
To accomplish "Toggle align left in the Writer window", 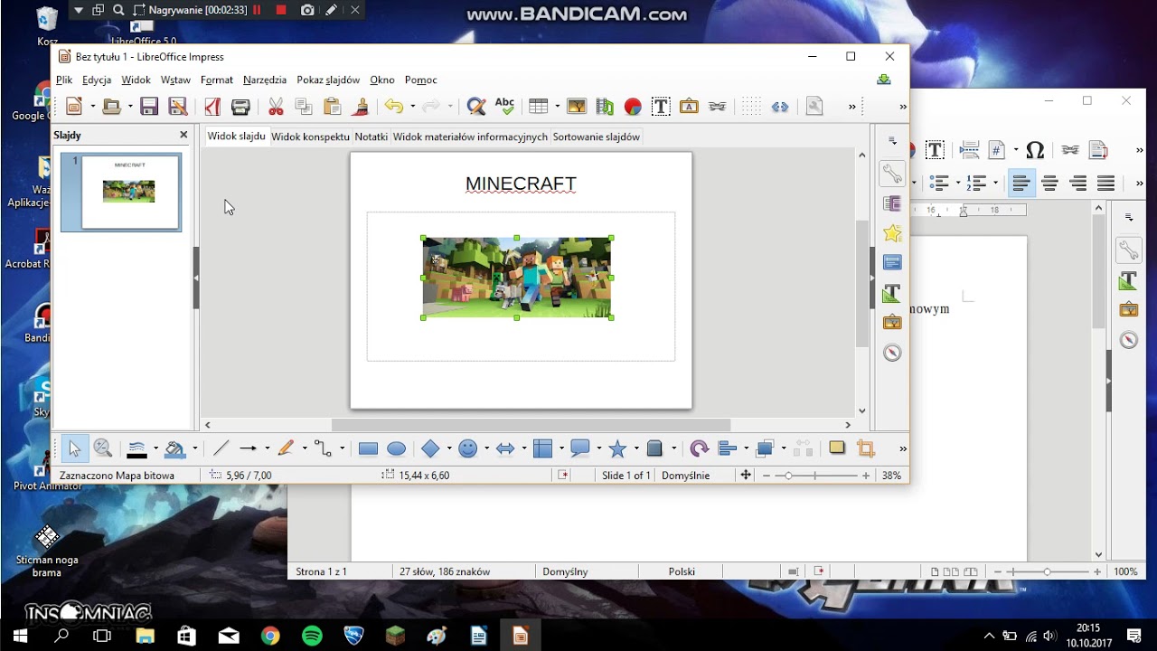I will click(1021, 184).
